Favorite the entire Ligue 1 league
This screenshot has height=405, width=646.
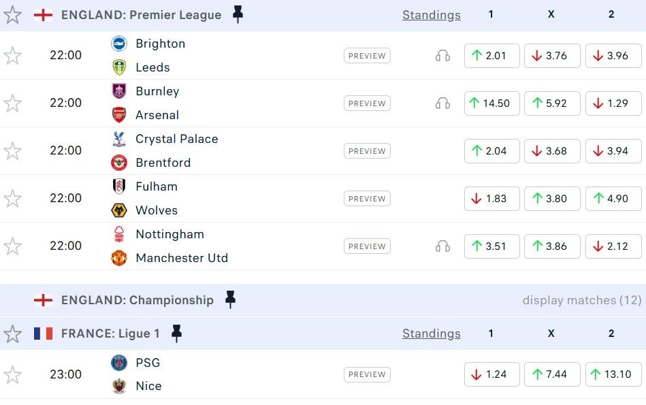(13, 334)
